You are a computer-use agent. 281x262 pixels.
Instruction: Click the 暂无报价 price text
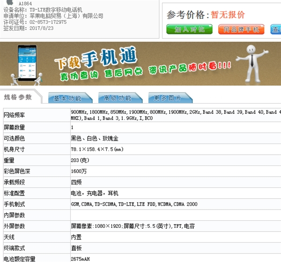coord(228,15)
